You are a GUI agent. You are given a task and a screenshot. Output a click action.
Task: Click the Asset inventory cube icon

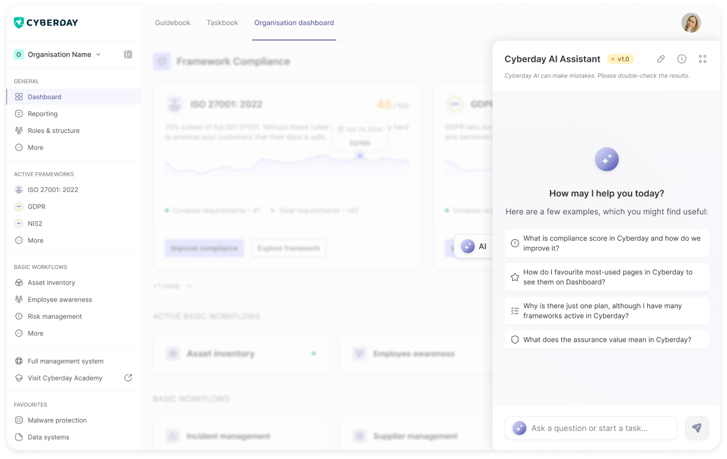[19, 283]
